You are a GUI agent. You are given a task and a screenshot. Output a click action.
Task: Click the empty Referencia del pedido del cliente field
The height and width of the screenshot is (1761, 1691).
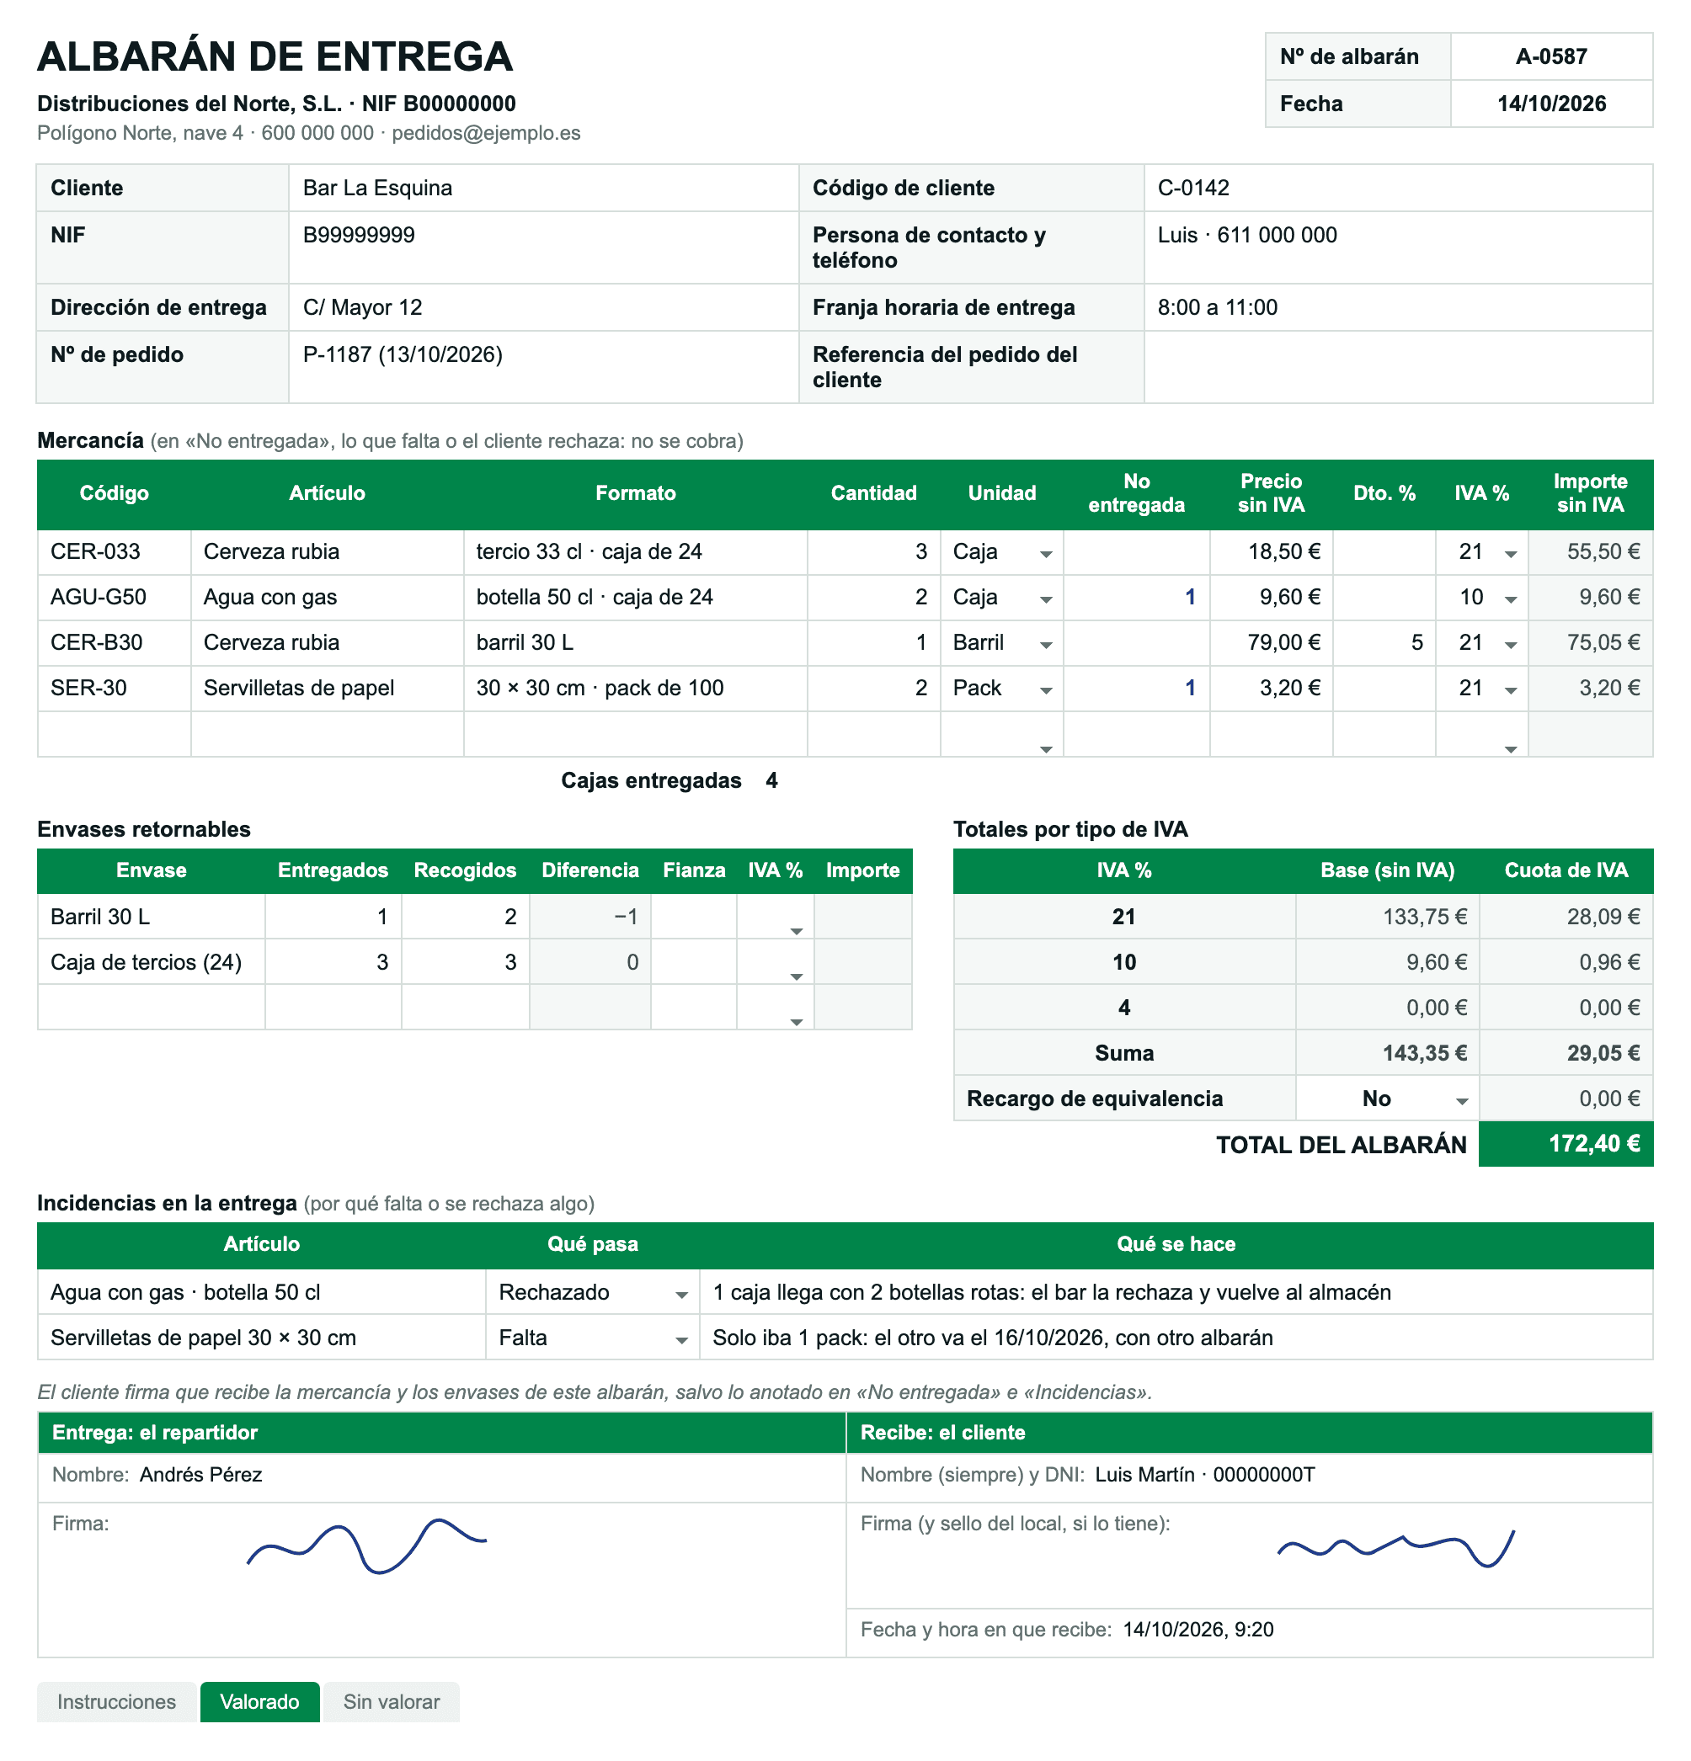coord(1397,366)
